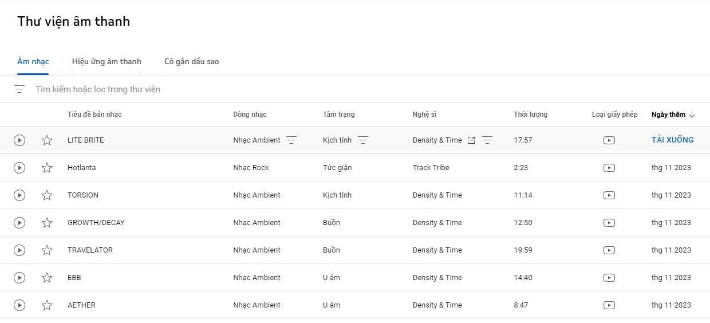Play the LITE BRITE track
Image resolution: width=710 pixels, height=323 pixels.
pyautogui.click(x=19, y=140)
